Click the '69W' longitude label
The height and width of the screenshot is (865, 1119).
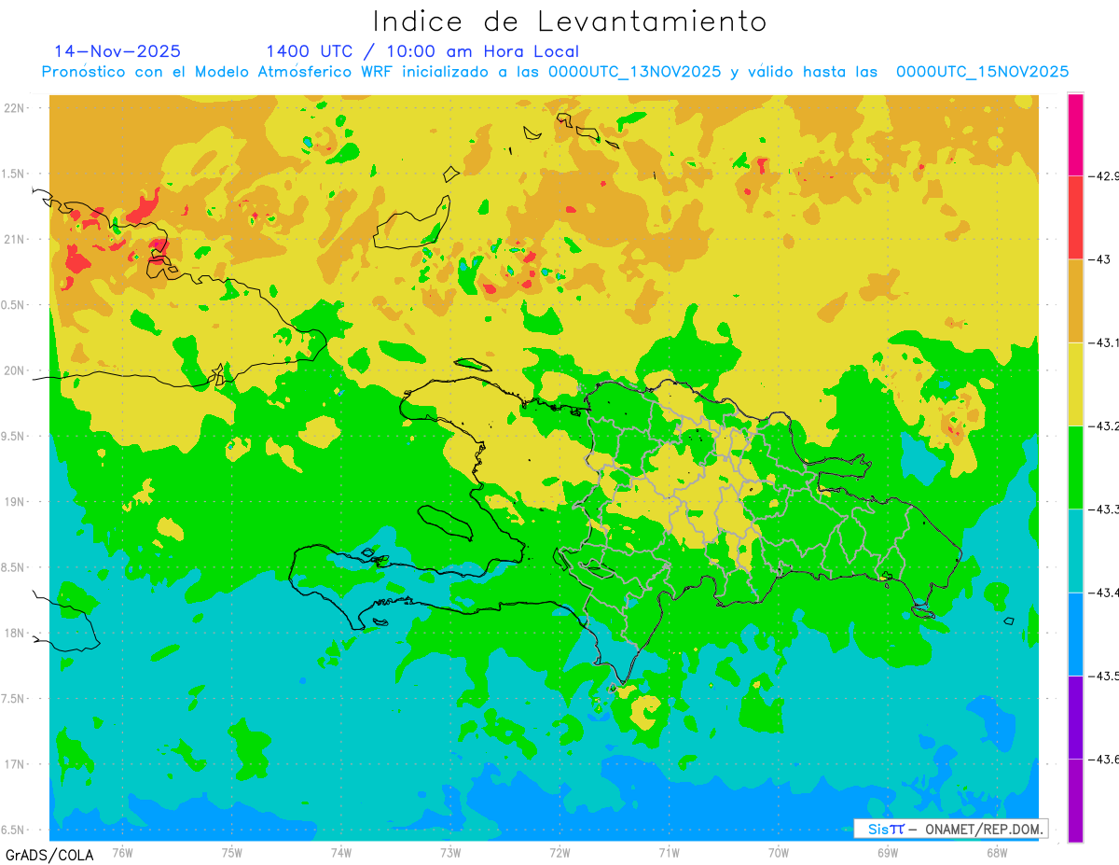(888, 852)
